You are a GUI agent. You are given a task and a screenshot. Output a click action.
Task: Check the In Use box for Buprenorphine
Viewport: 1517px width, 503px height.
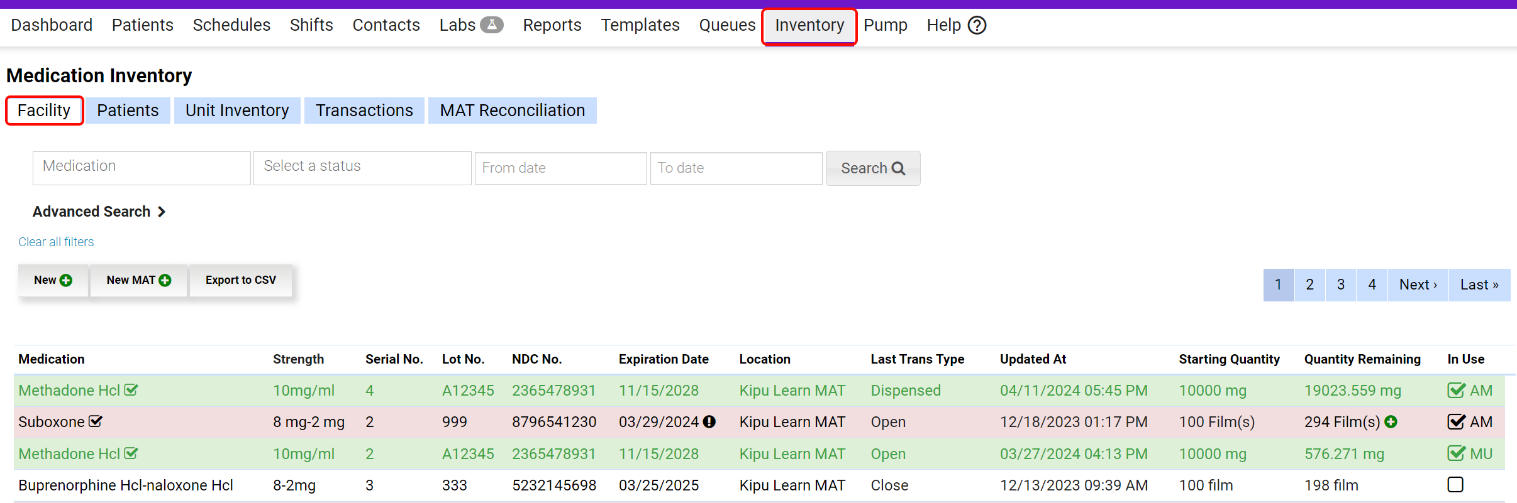[1455, 485]
